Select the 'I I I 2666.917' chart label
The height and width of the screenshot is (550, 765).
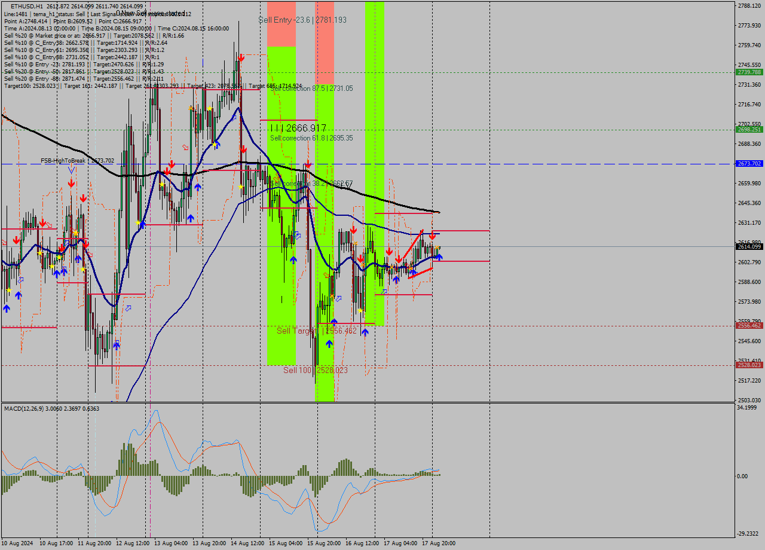coord(298,128)
